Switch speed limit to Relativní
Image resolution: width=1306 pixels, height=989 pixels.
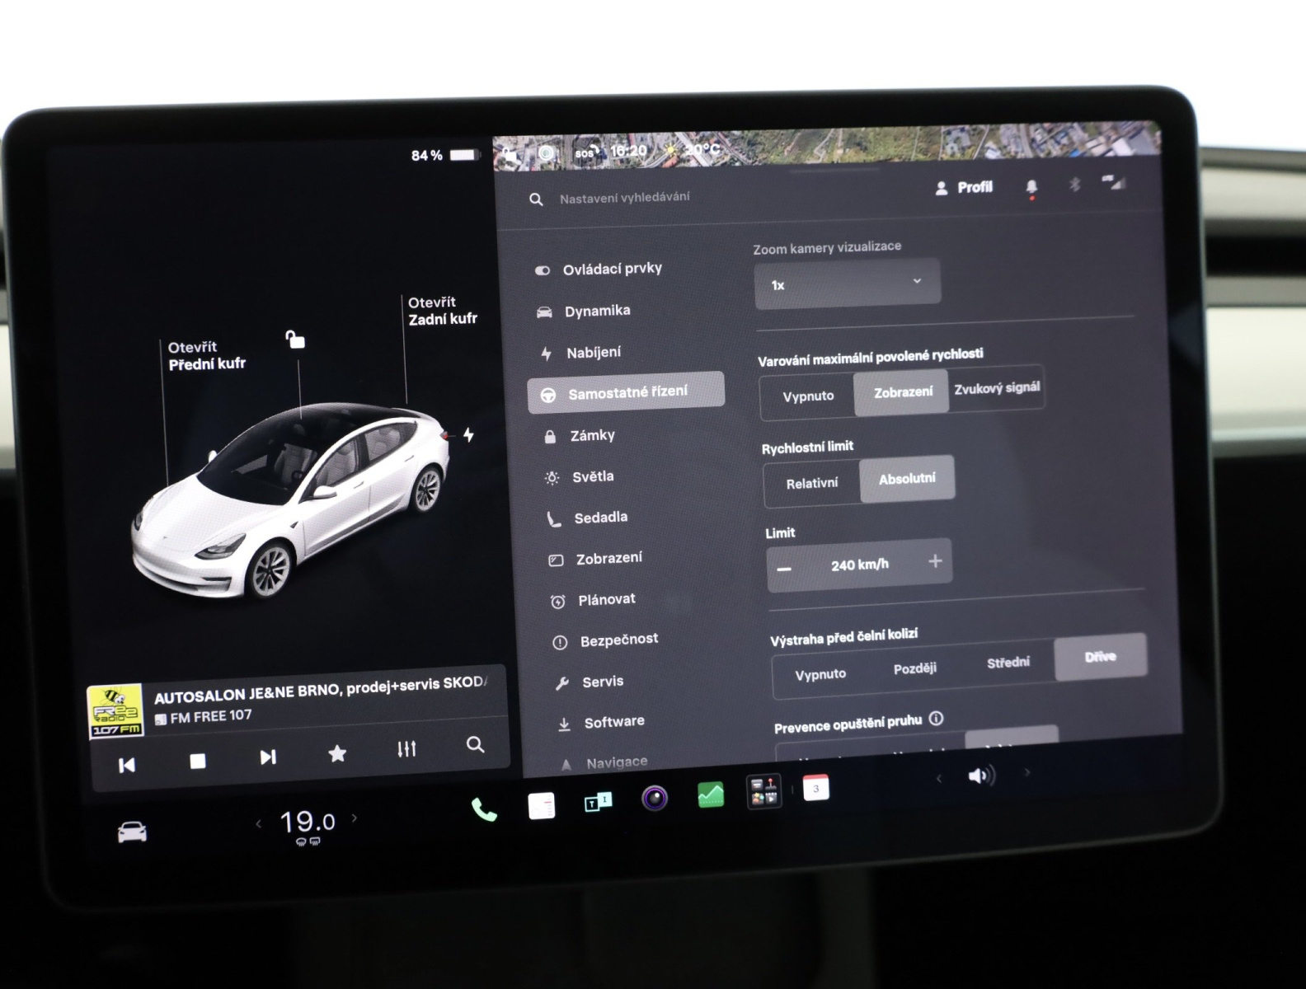pos(812,484)
